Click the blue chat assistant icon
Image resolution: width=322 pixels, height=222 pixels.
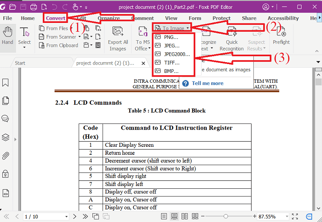tap(309, 216)
